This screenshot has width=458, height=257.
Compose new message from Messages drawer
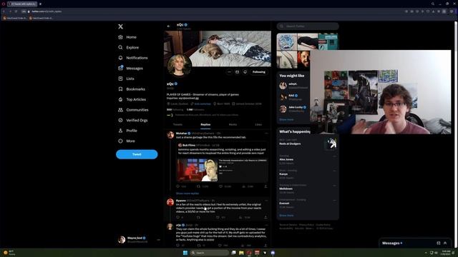(439, 243)
